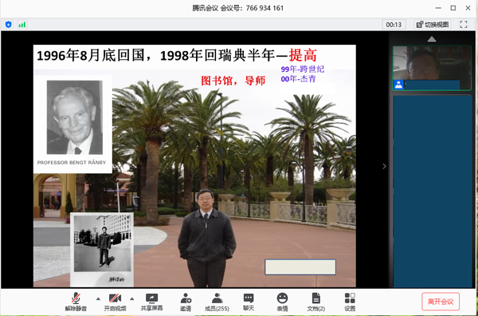Check the green network signal indicator
The height and width of the screenshot is (316, 478).
coord(22,25)
